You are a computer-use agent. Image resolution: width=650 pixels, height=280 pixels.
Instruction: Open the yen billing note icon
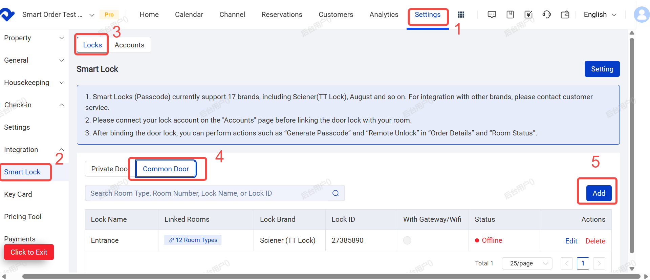pyautogui.click(x=528, y=15)
